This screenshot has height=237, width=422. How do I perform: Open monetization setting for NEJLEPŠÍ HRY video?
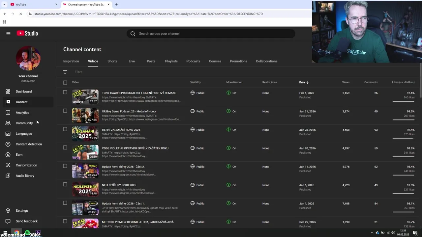click(231, 185)
